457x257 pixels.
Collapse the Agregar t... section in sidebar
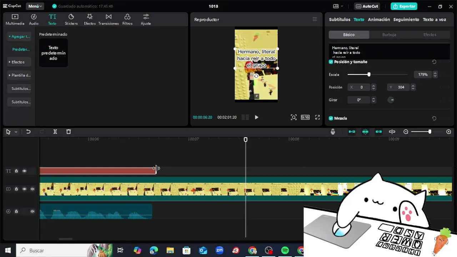click(19, 36)
